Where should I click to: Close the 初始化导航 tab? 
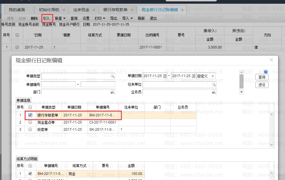coord(64,10)
